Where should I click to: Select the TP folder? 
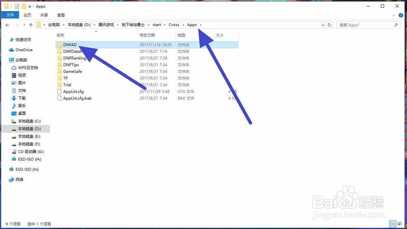tap(66, 78)
